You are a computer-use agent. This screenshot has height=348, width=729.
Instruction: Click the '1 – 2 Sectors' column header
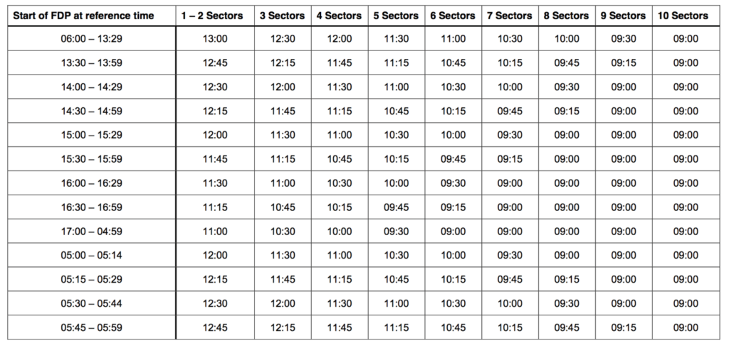point(212,16)
